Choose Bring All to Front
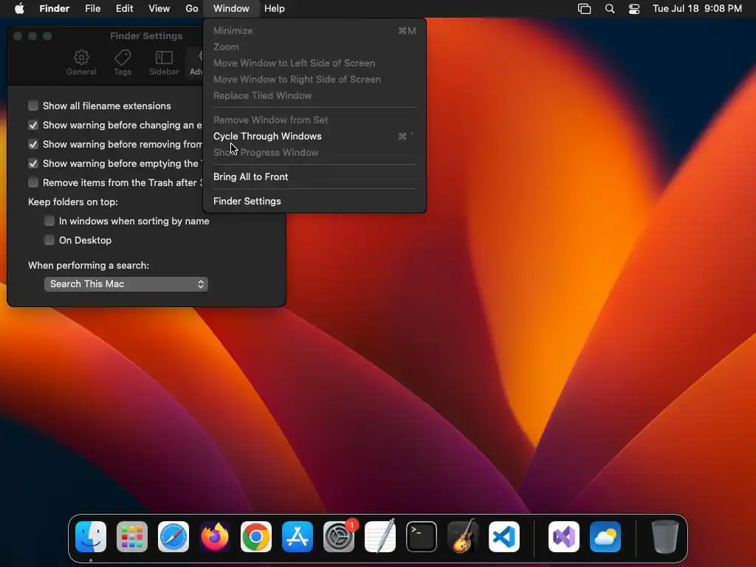The image size is (756, 567). 315,176
